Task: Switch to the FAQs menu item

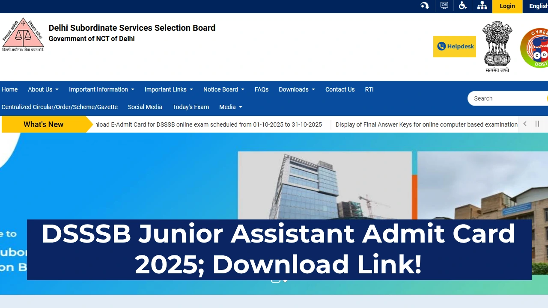Action: click(262, 89)
